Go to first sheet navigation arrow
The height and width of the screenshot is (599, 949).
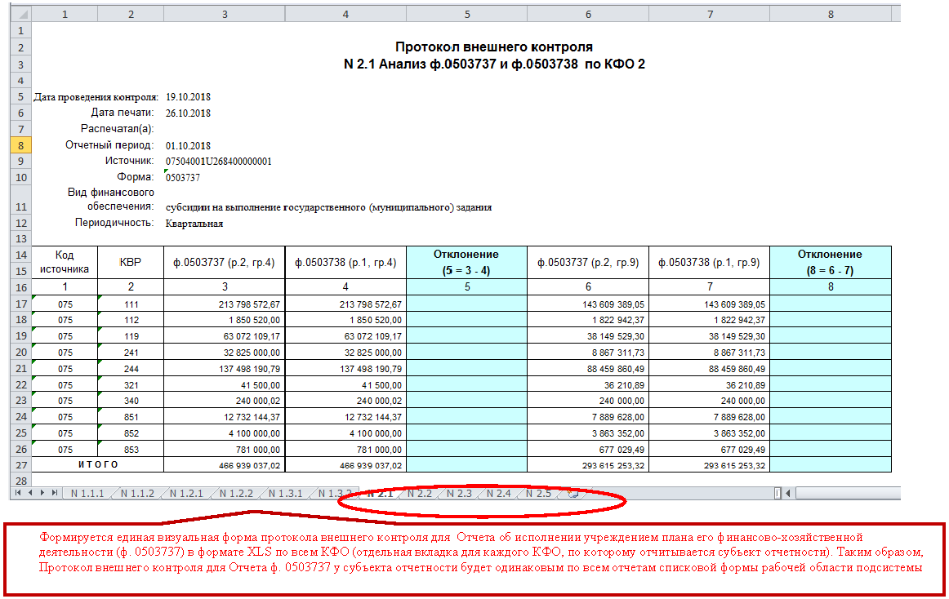pyautogui.click(x=19, y=493)
